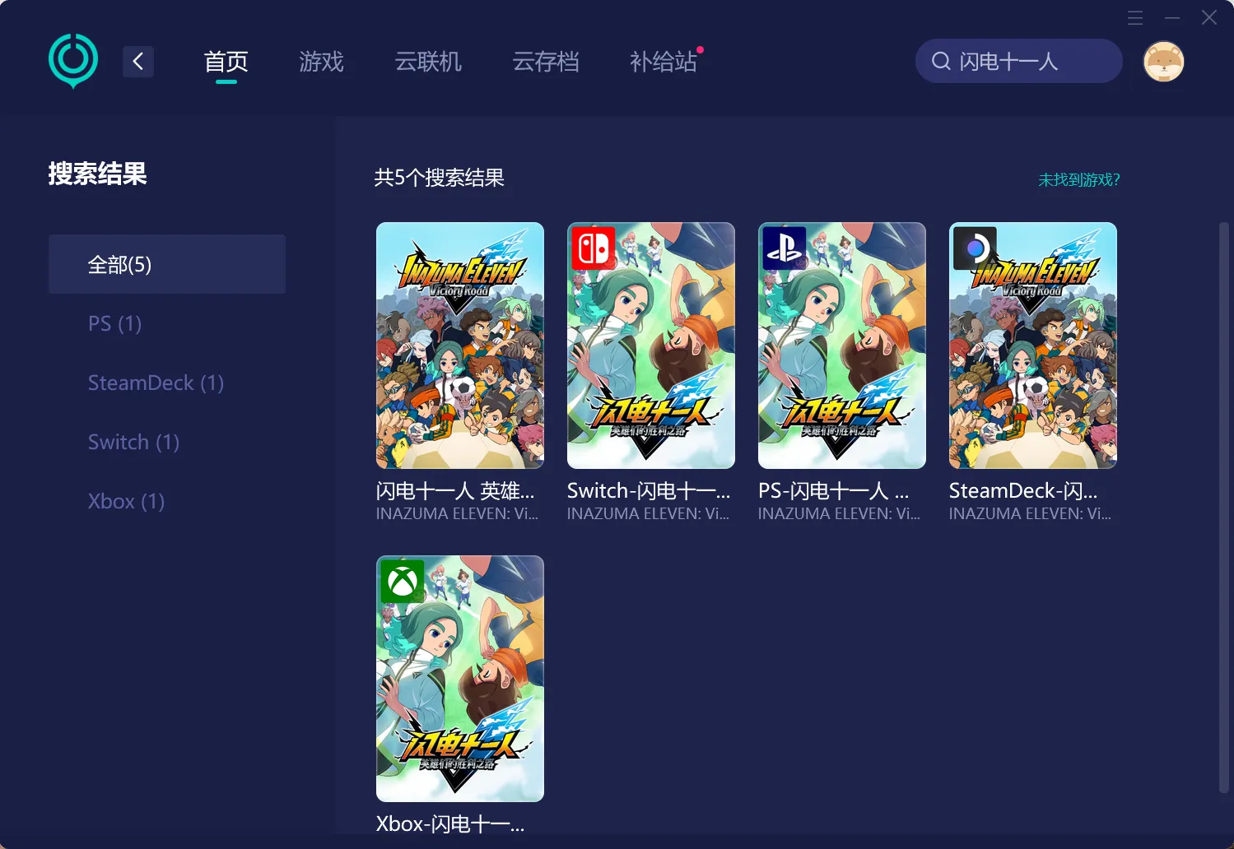1234x849 pixels.
Task: Open the Xbox-闪电十一... game cover
Action: [460, 679]
